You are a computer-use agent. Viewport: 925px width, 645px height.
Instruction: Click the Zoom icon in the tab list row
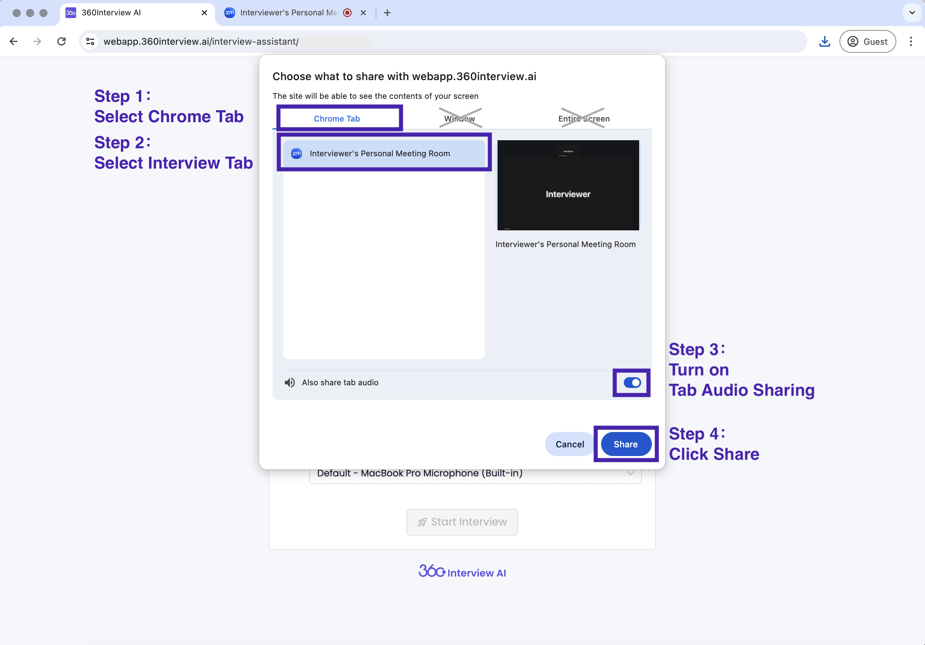(x=297, y=154)
